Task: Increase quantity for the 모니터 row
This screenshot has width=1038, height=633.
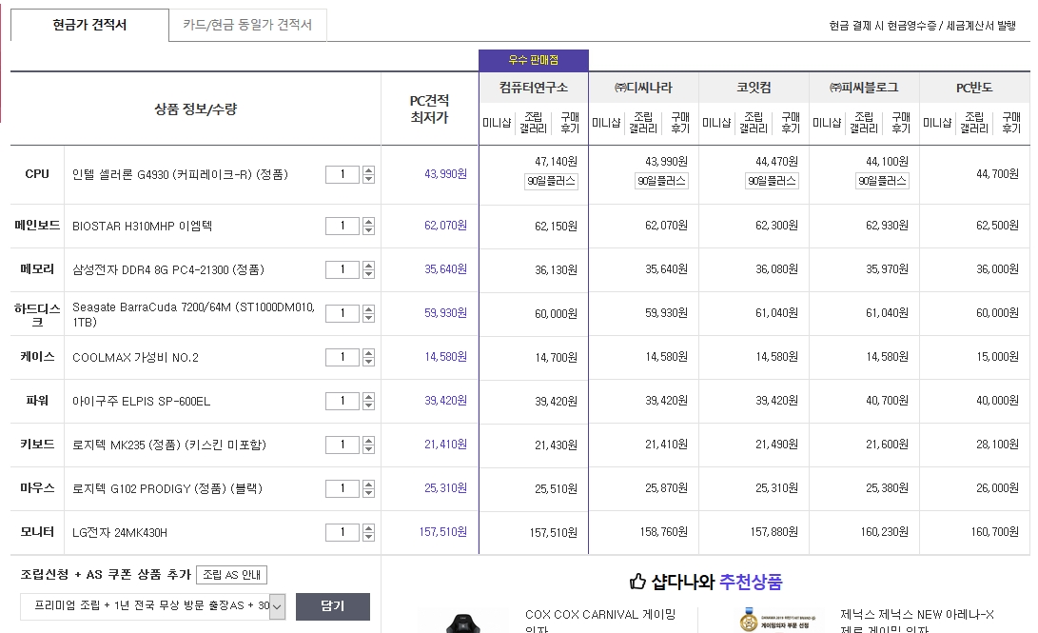Action: pyautogui.click(x=369, y=527)
